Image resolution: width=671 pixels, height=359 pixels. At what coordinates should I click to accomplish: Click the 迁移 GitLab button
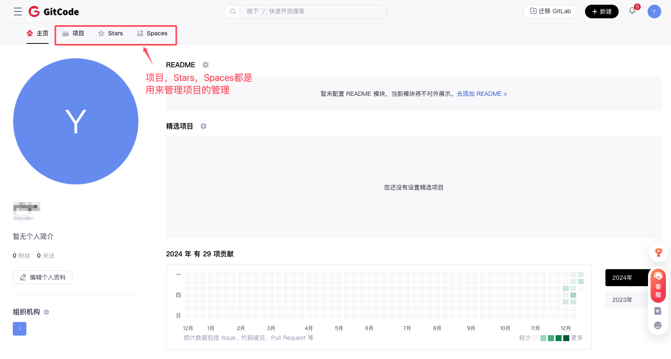click(x=550, y=11)
